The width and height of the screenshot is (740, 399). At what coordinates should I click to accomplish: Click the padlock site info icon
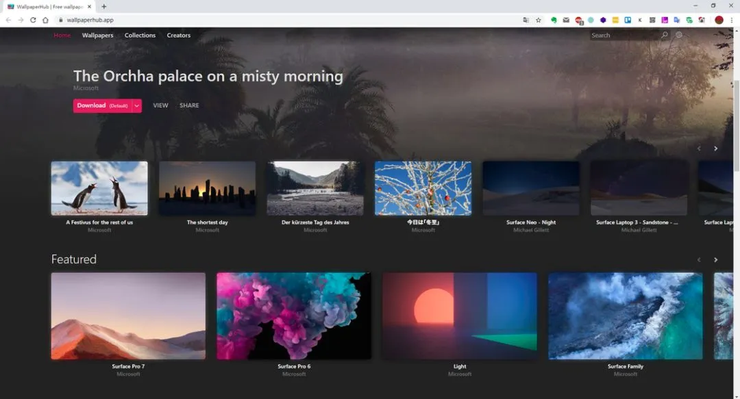[60, 20]
